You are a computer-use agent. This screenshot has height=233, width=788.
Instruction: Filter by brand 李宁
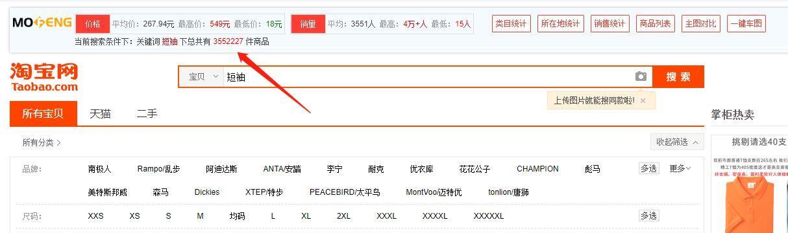[x=334, y=169]
